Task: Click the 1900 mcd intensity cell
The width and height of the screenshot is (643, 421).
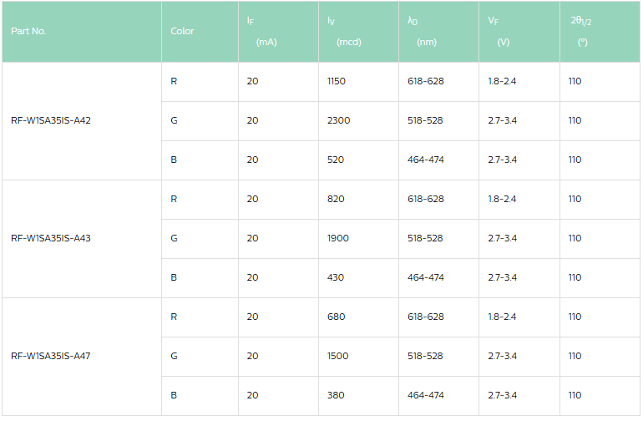Action: click(x=338, y=238)
